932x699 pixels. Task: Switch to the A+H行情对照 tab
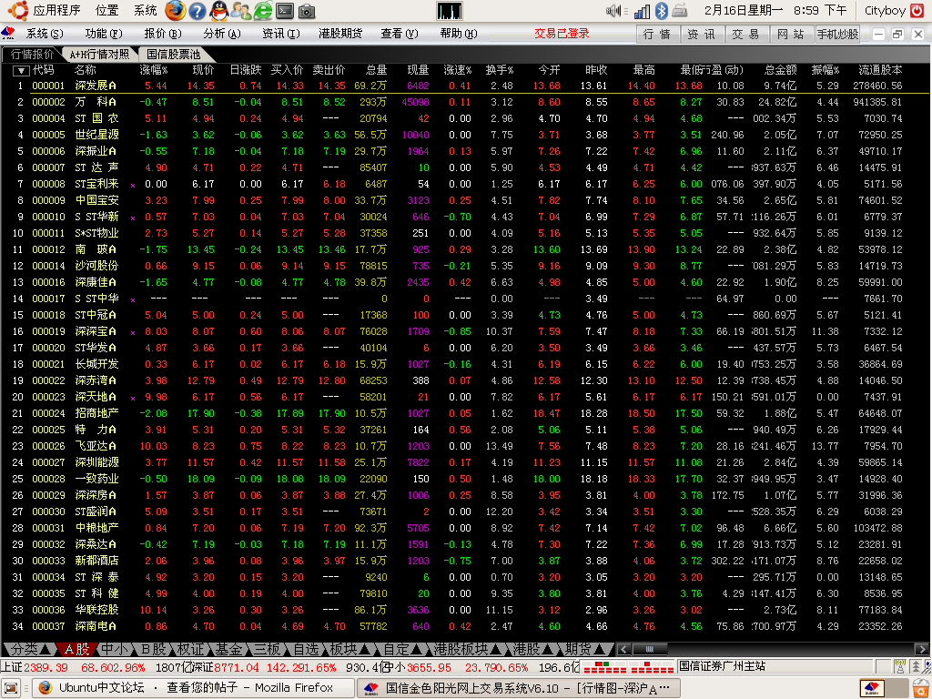99,54
